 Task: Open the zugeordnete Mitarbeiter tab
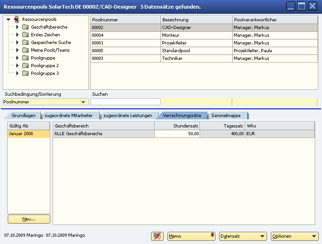click(x=68, y=116)
